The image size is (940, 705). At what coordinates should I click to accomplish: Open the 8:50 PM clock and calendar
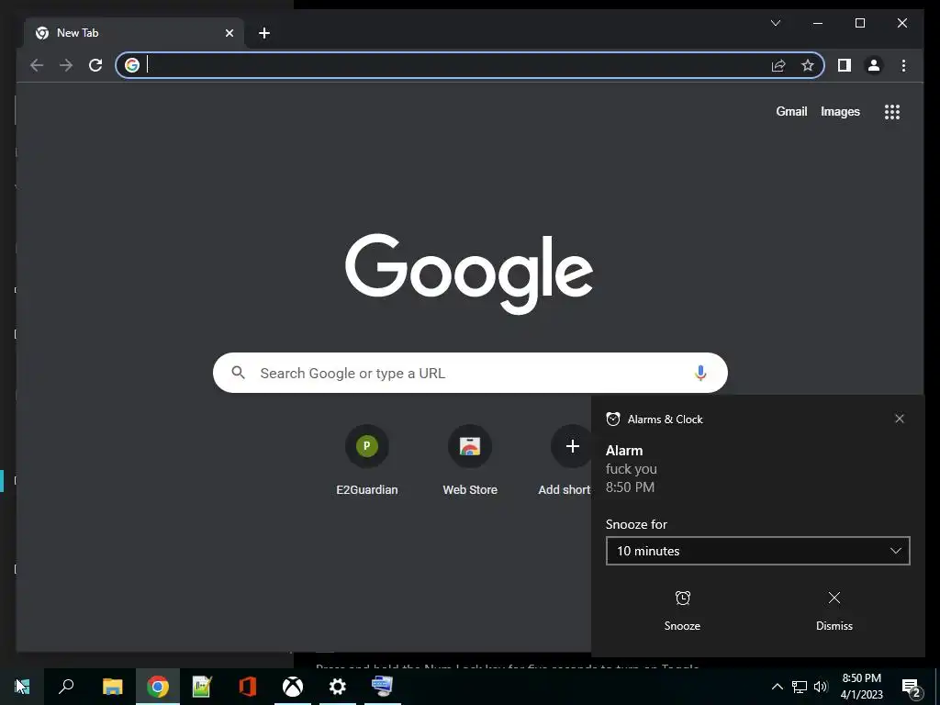pos(861,687)
